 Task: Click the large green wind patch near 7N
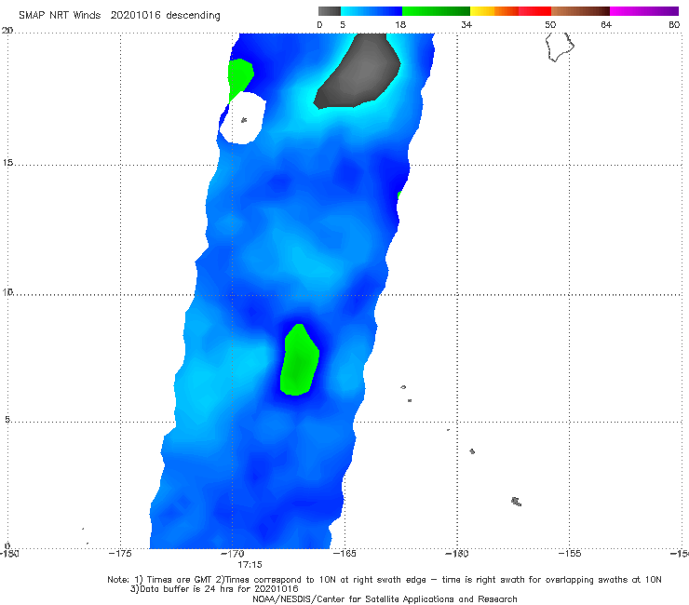299,360
